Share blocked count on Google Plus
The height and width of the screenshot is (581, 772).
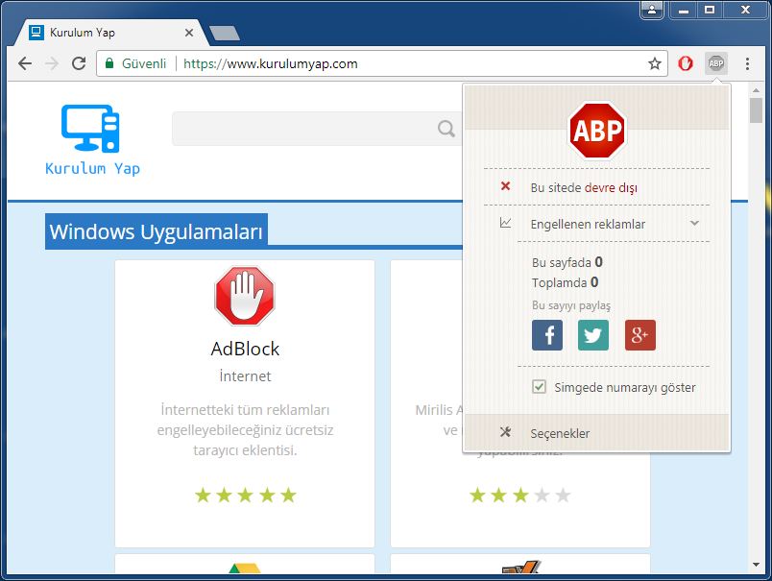coord(640,335)
